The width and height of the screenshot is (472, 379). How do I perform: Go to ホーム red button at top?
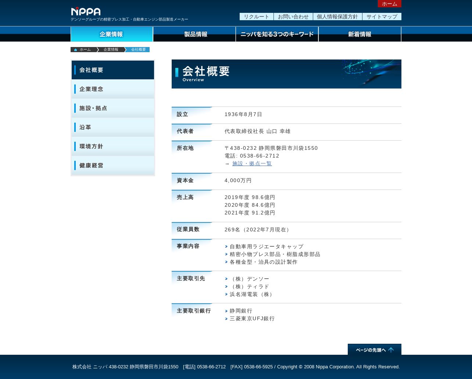click(x=389, y=4)
